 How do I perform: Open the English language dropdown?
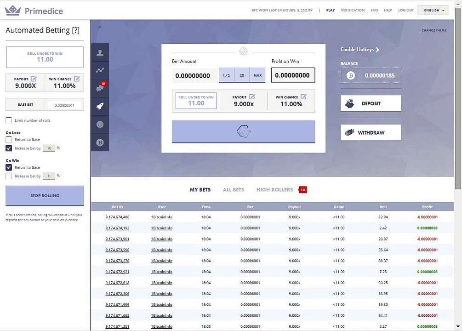[433, 10]
